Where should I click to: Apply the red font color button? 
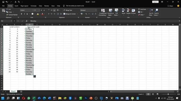(x=42, y=14)
